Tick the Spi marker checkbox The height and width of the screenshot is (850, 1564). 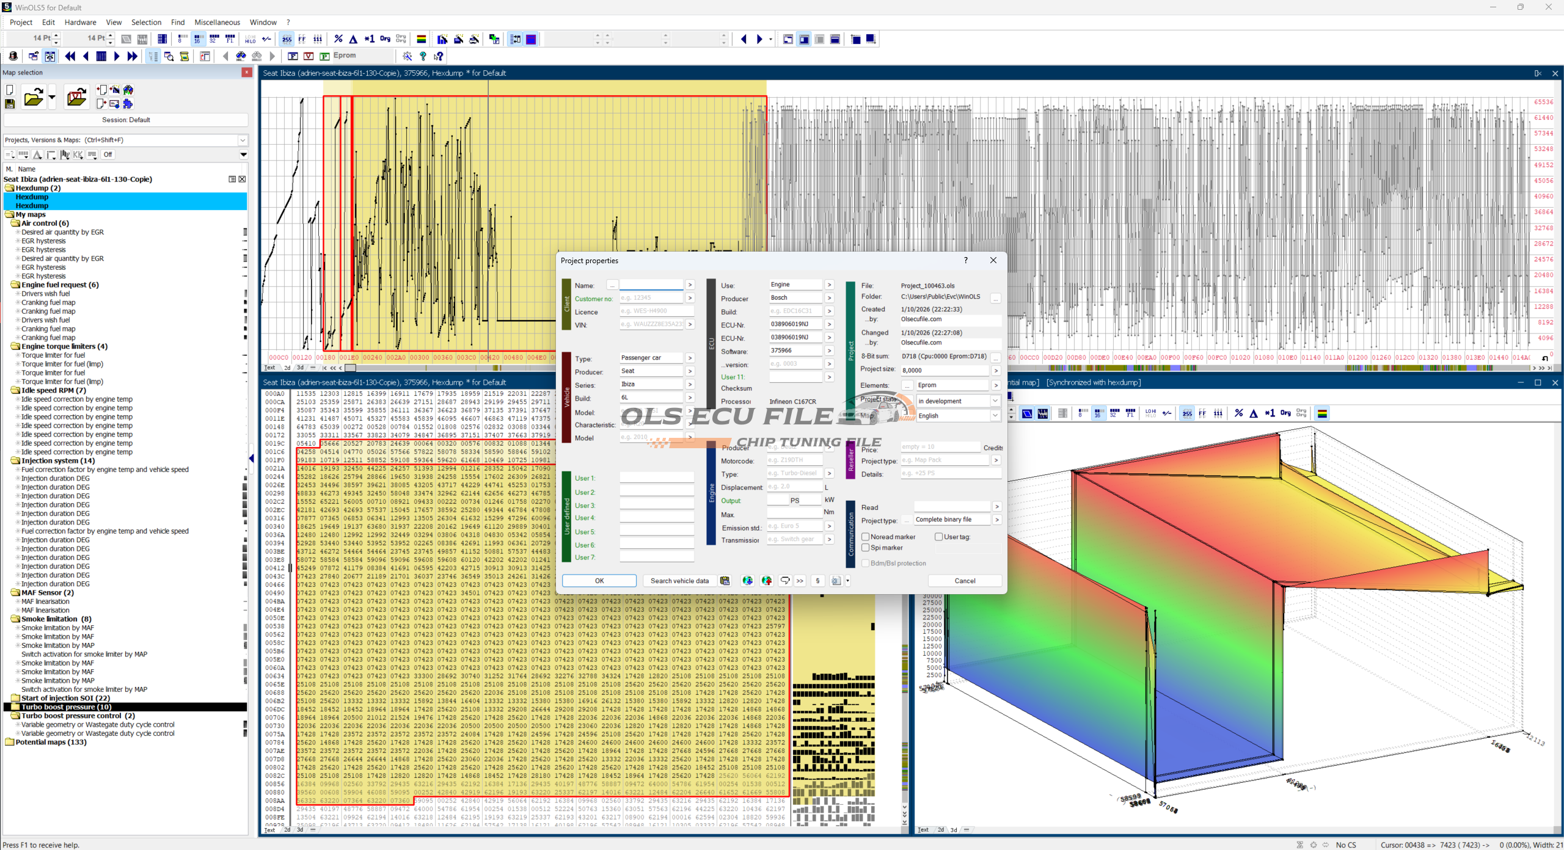click(866, 548)
